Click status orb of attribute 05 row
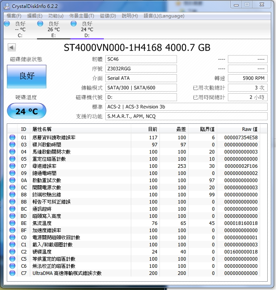This screenshot has height=290, width=276. pos(12,159)
